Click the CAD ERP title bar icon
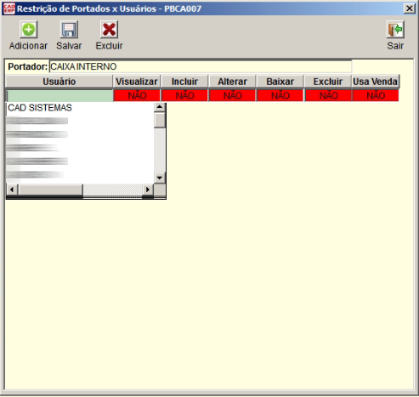This screenshot has width=419, height=397. pos(8,9)
